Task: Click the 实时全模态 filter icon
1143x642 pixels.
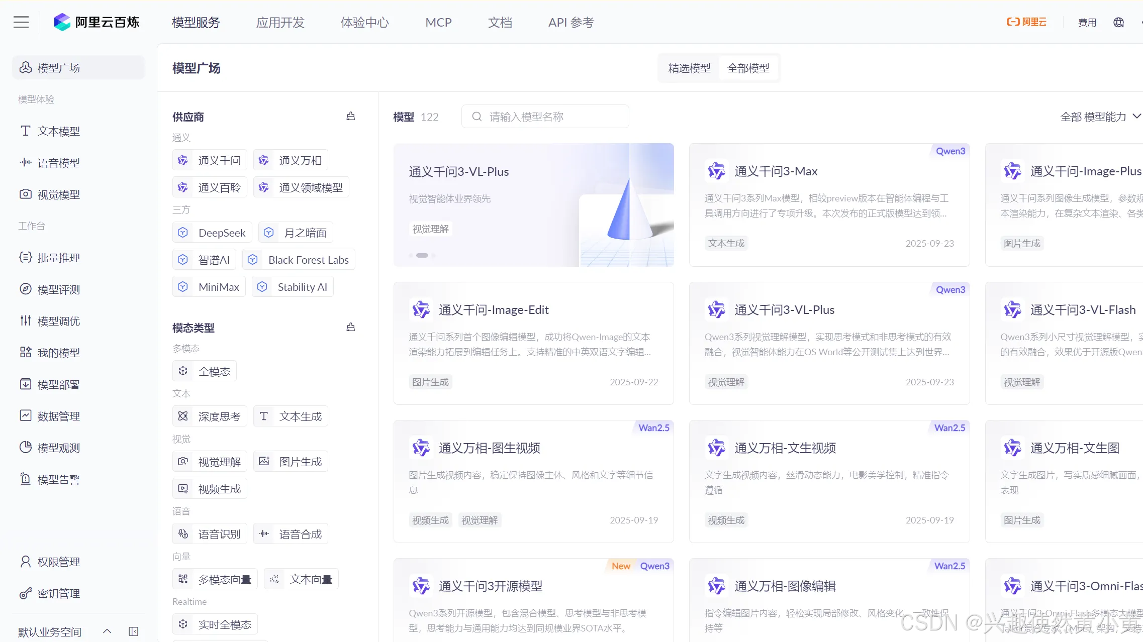Action: pos(183,624)
